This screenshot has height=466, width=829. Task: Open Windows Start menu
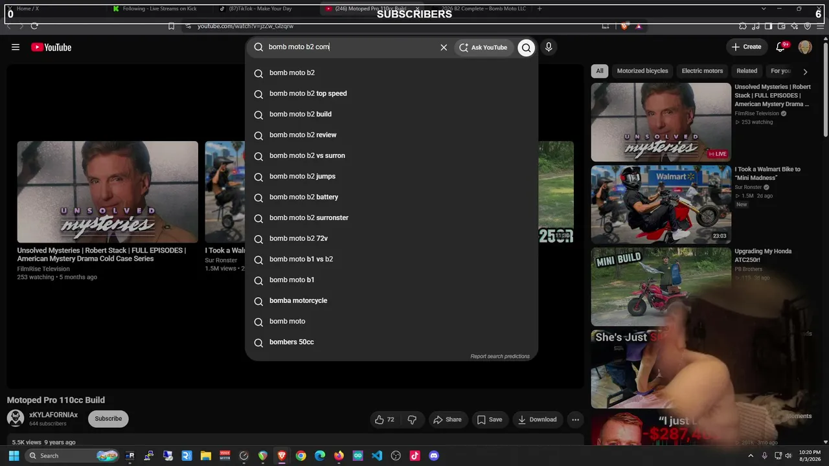click(14, 456)
